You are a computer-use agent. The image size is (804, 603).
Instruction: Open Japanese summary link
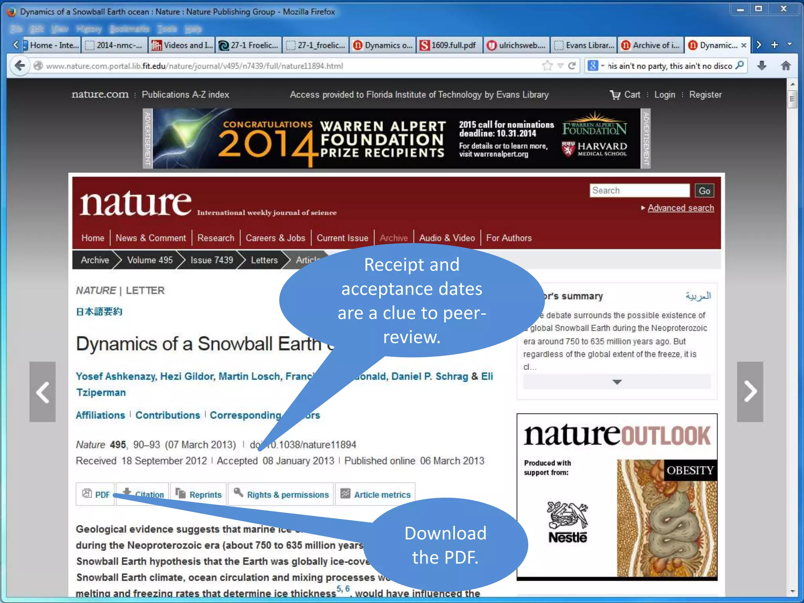point(99,312)
